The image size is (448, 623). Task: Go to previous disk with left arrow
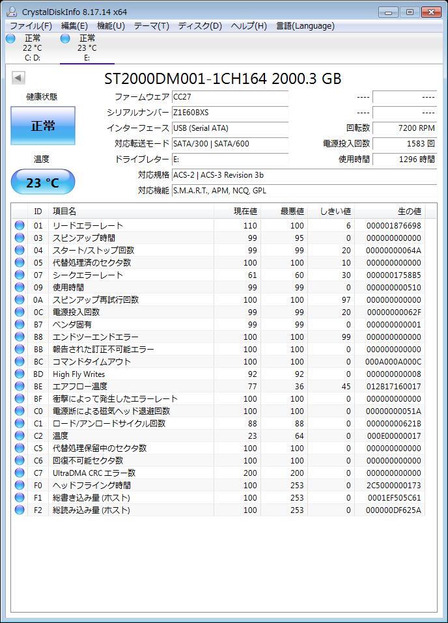(18, 77)
